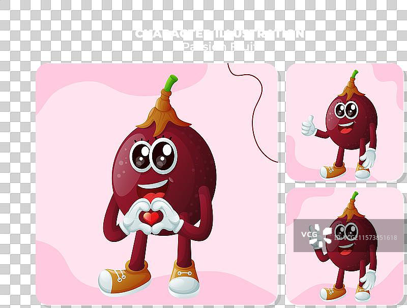Click the large character's left orange sneaker
Viewport: 407px width, 308px height.
[125, 278]
